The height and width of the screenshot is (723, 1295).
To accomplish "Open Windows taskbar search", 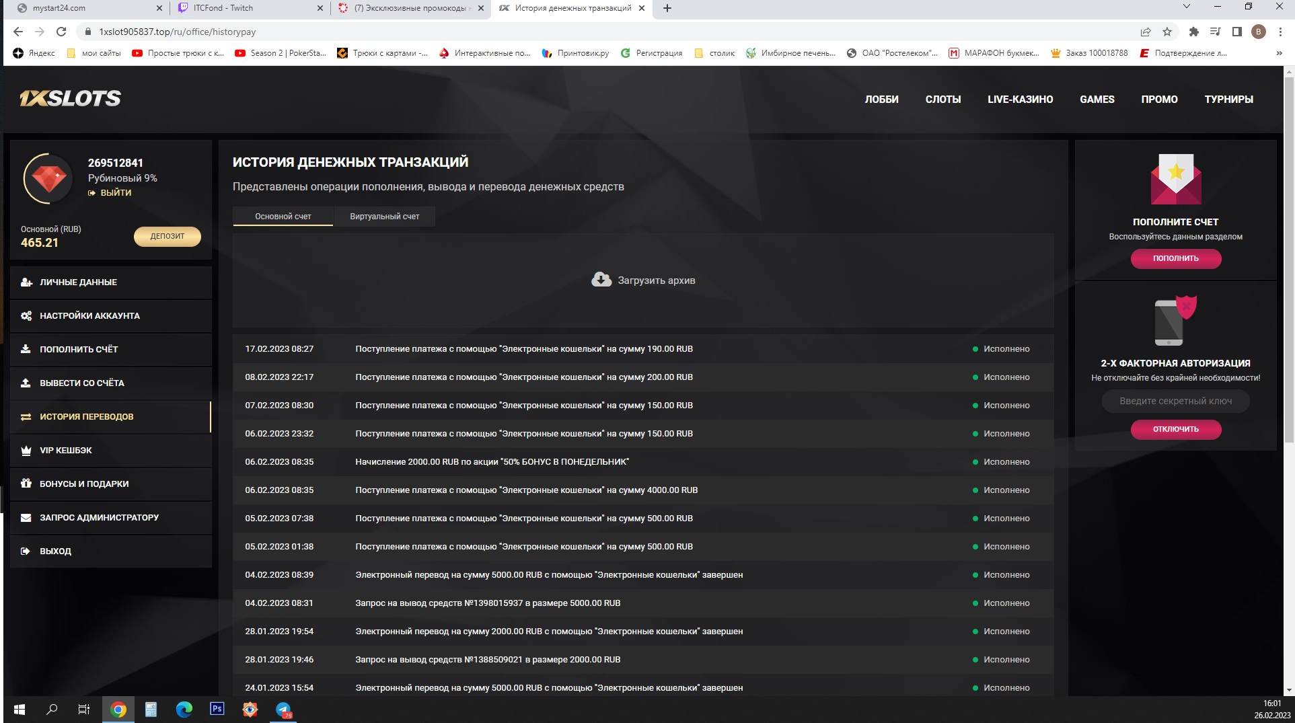I will [x=52, y=710].
